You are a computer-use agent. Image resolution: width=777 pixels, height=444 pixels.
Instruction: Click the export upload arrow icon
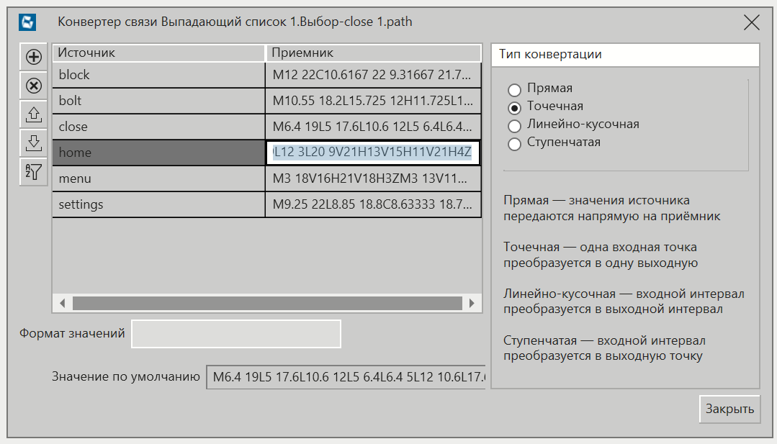coord(33,114)
